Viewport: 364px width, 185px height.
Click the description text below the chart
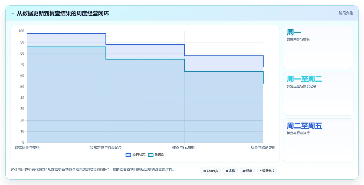pyautogui.click(x=92, y=170)
